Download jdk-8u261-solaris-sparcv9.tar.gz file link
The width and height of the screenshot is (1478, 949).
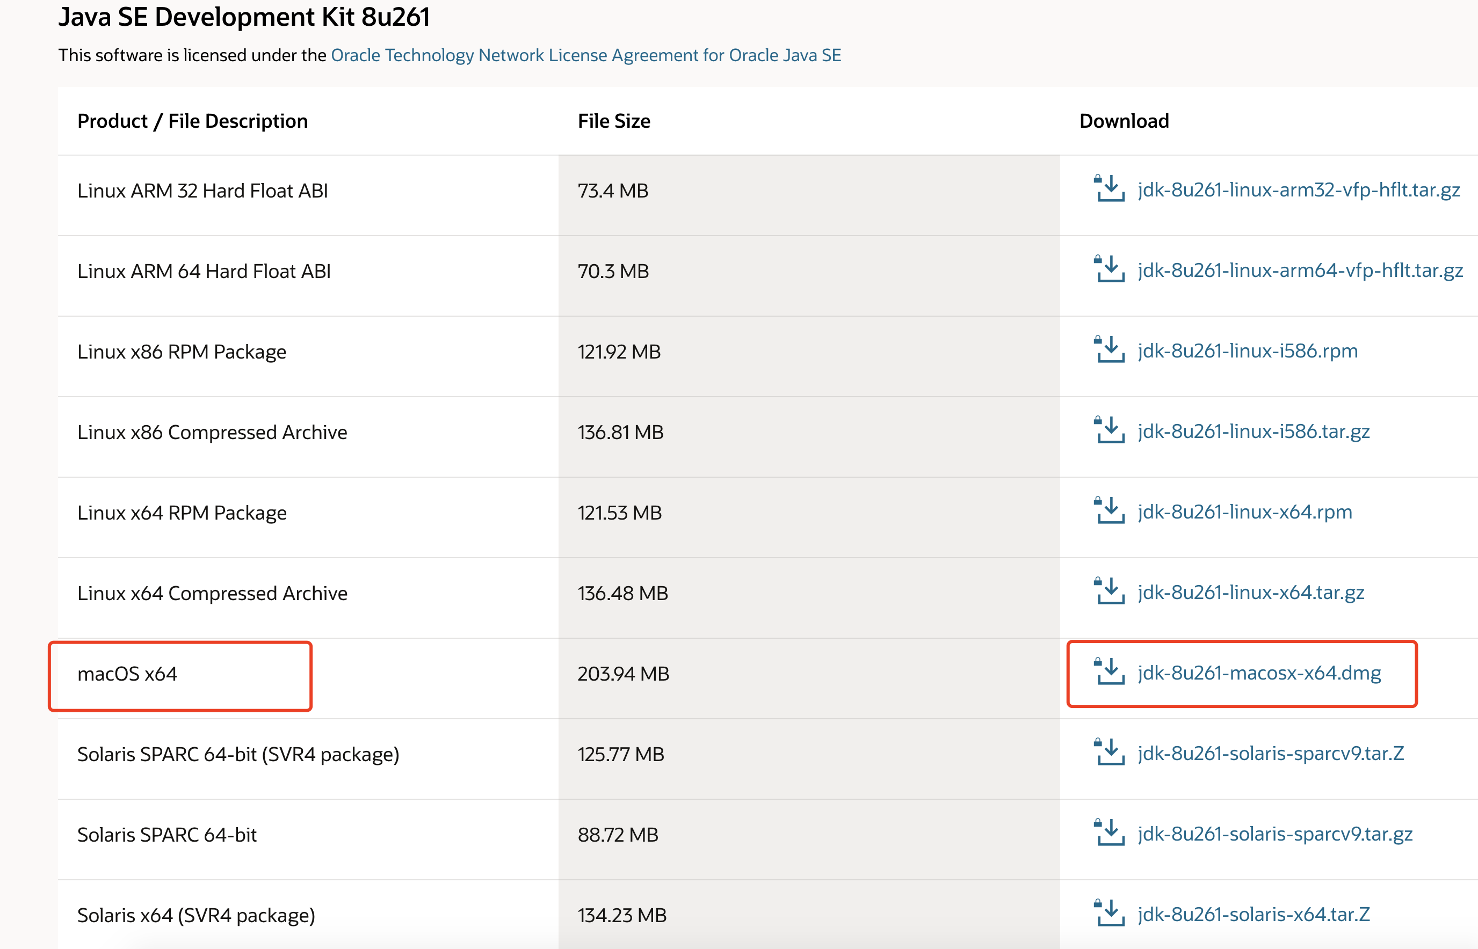click(1275, 834)
